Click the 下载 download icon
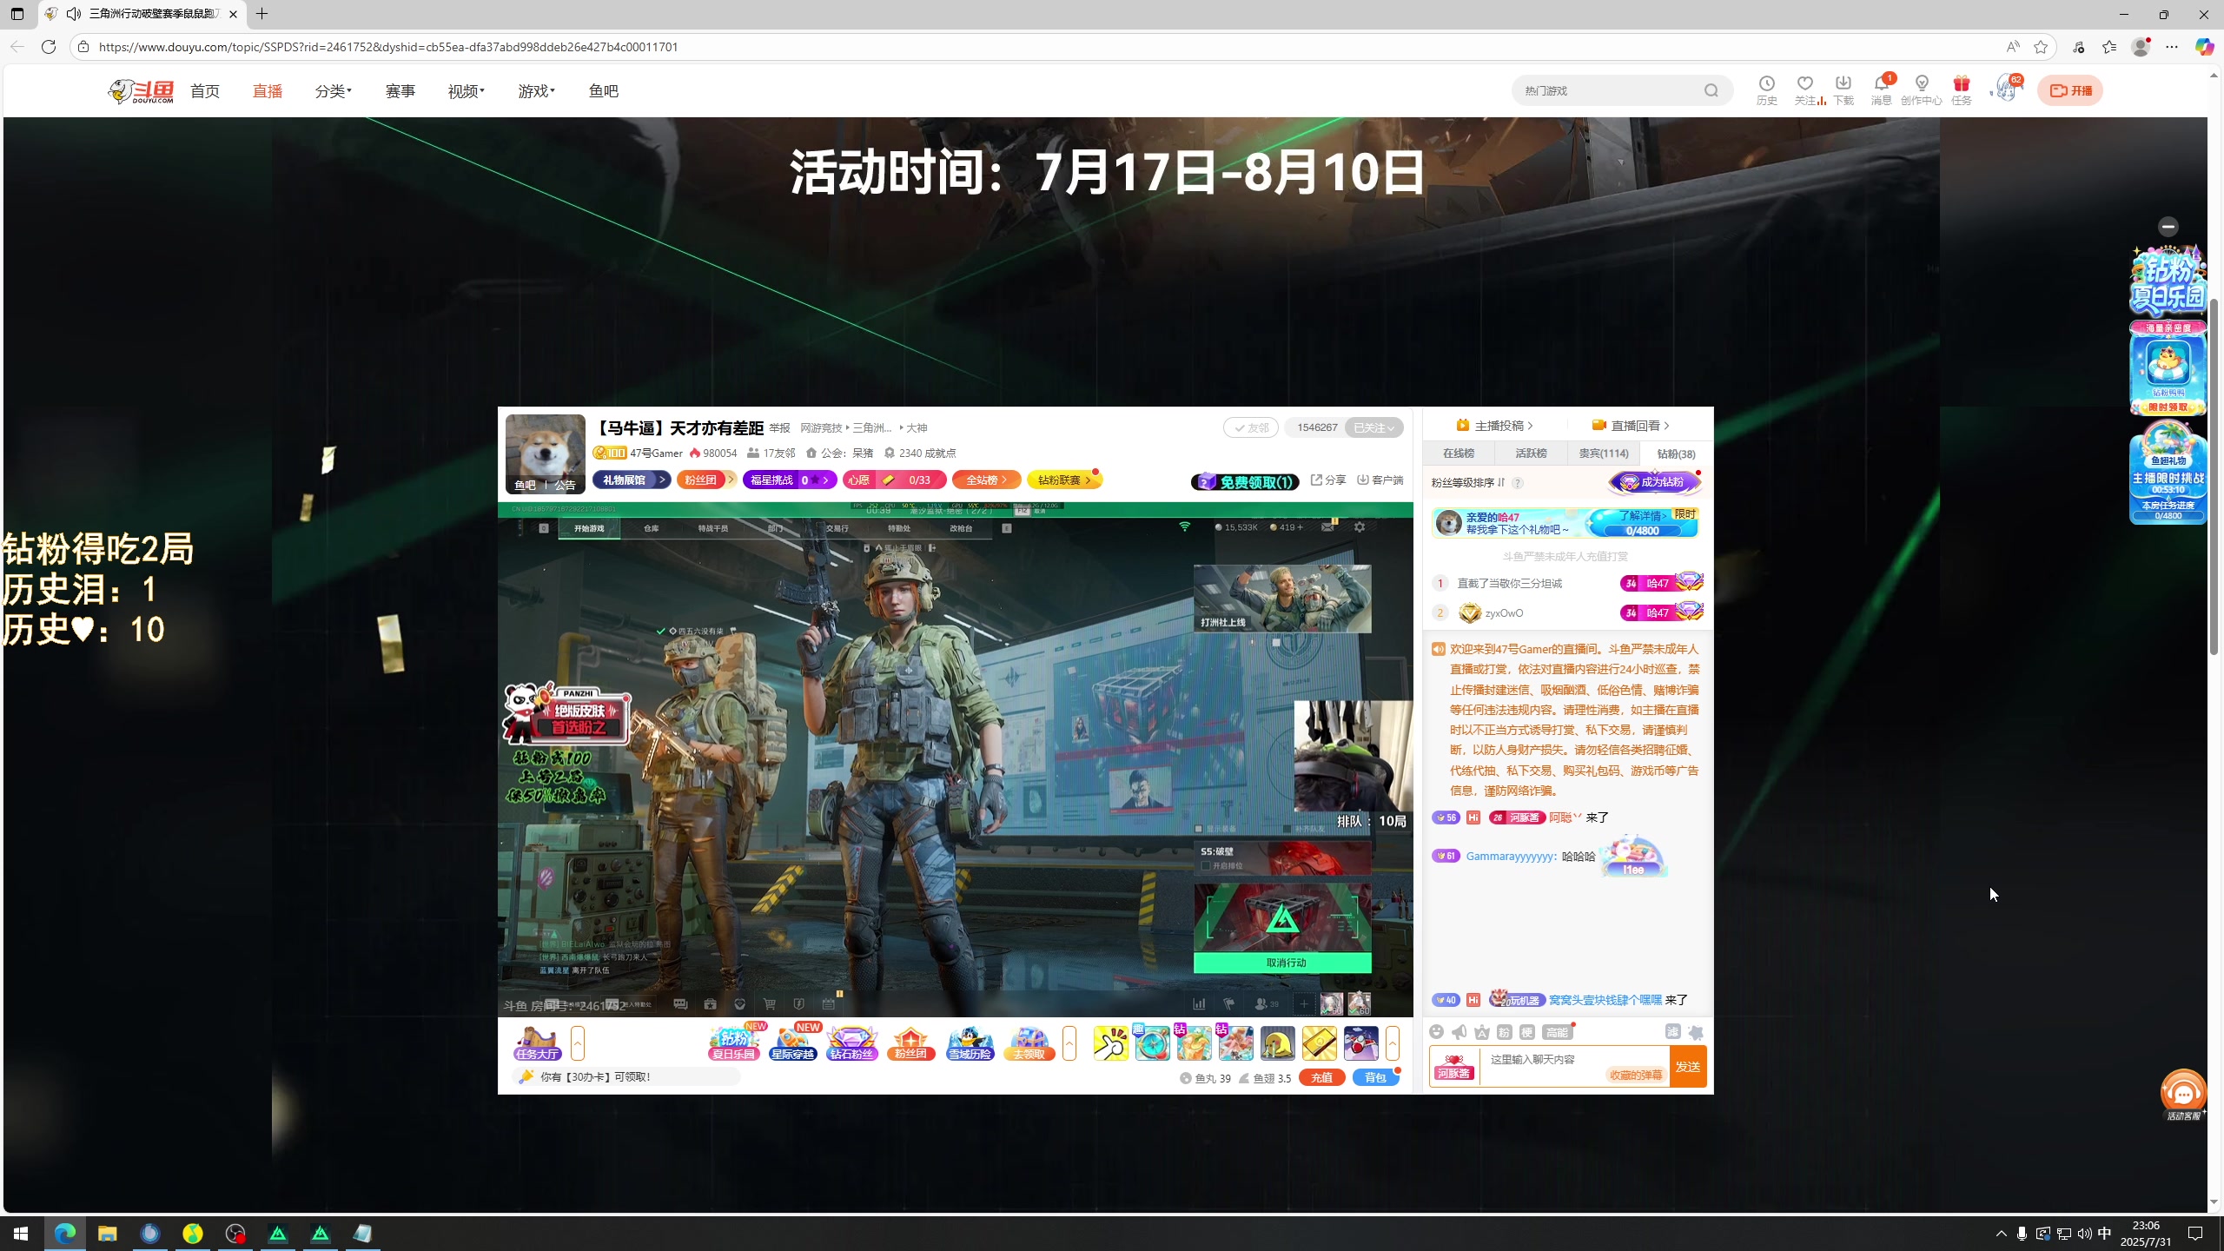Screen dimensions: 2224x1251 [1843, 89]
